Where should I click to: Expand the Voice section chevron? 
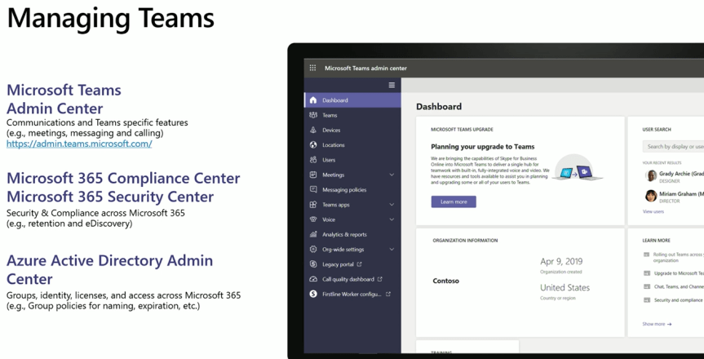(x=392, y=219)
